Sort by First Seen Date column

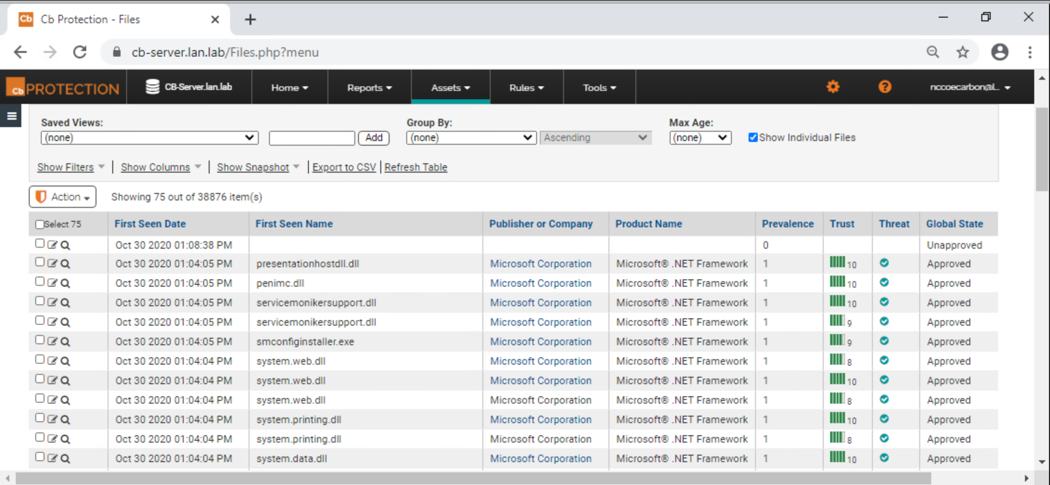coord(150,224)
